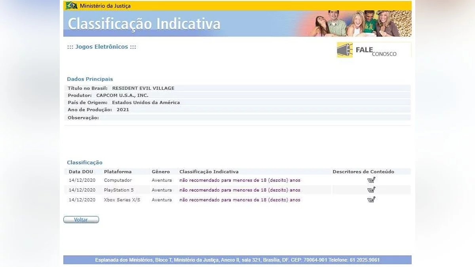The width and height of the screenshot is (475, 267).
Task: Click the 18 anos rating in the Computador row
Action: [x=240, y=180]
